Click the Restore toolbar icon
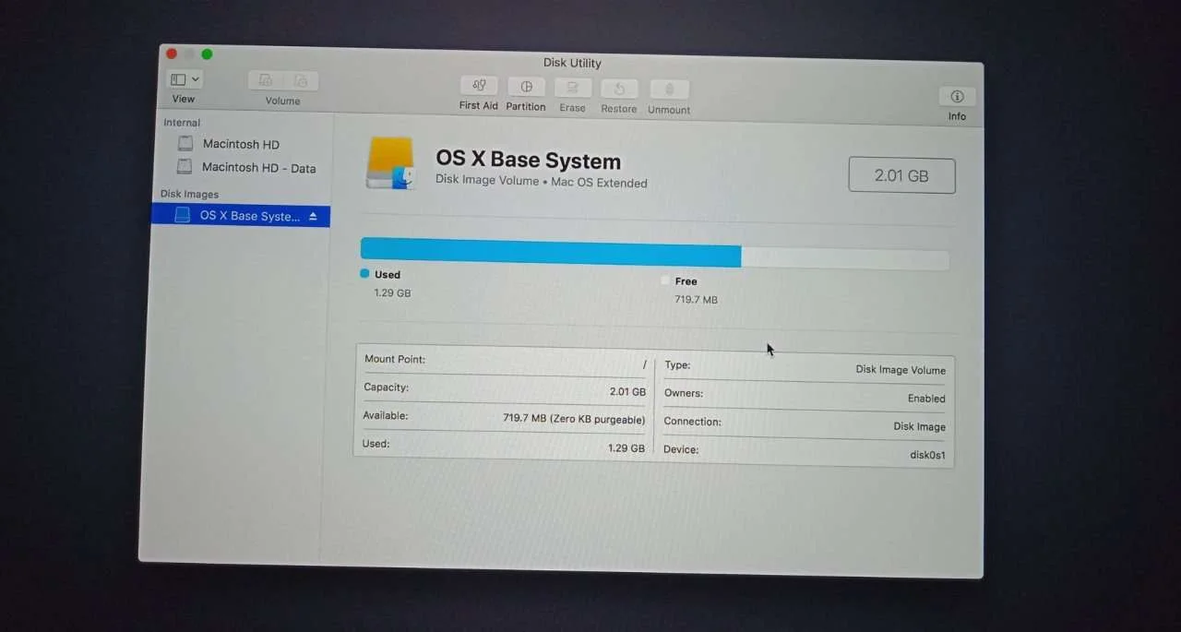This screenshot has height=632, width=1181. coord(619,89)
